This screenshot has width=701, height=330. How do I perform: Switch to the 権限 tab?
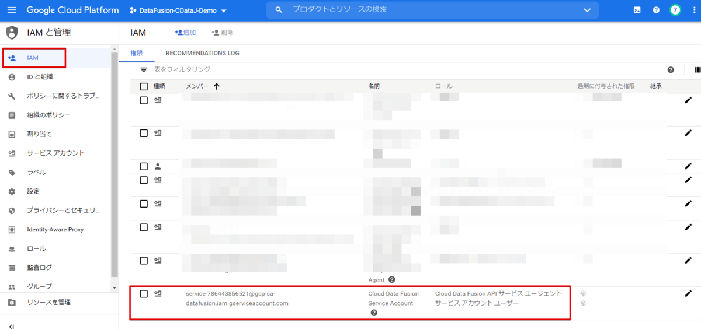137,53
